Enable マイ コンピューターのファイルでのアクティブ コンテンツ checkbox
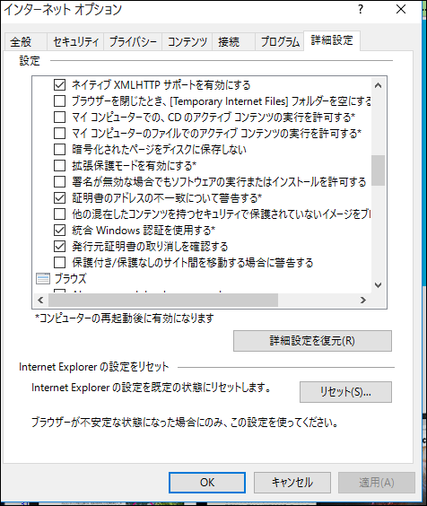 click(x=59, y=134)
